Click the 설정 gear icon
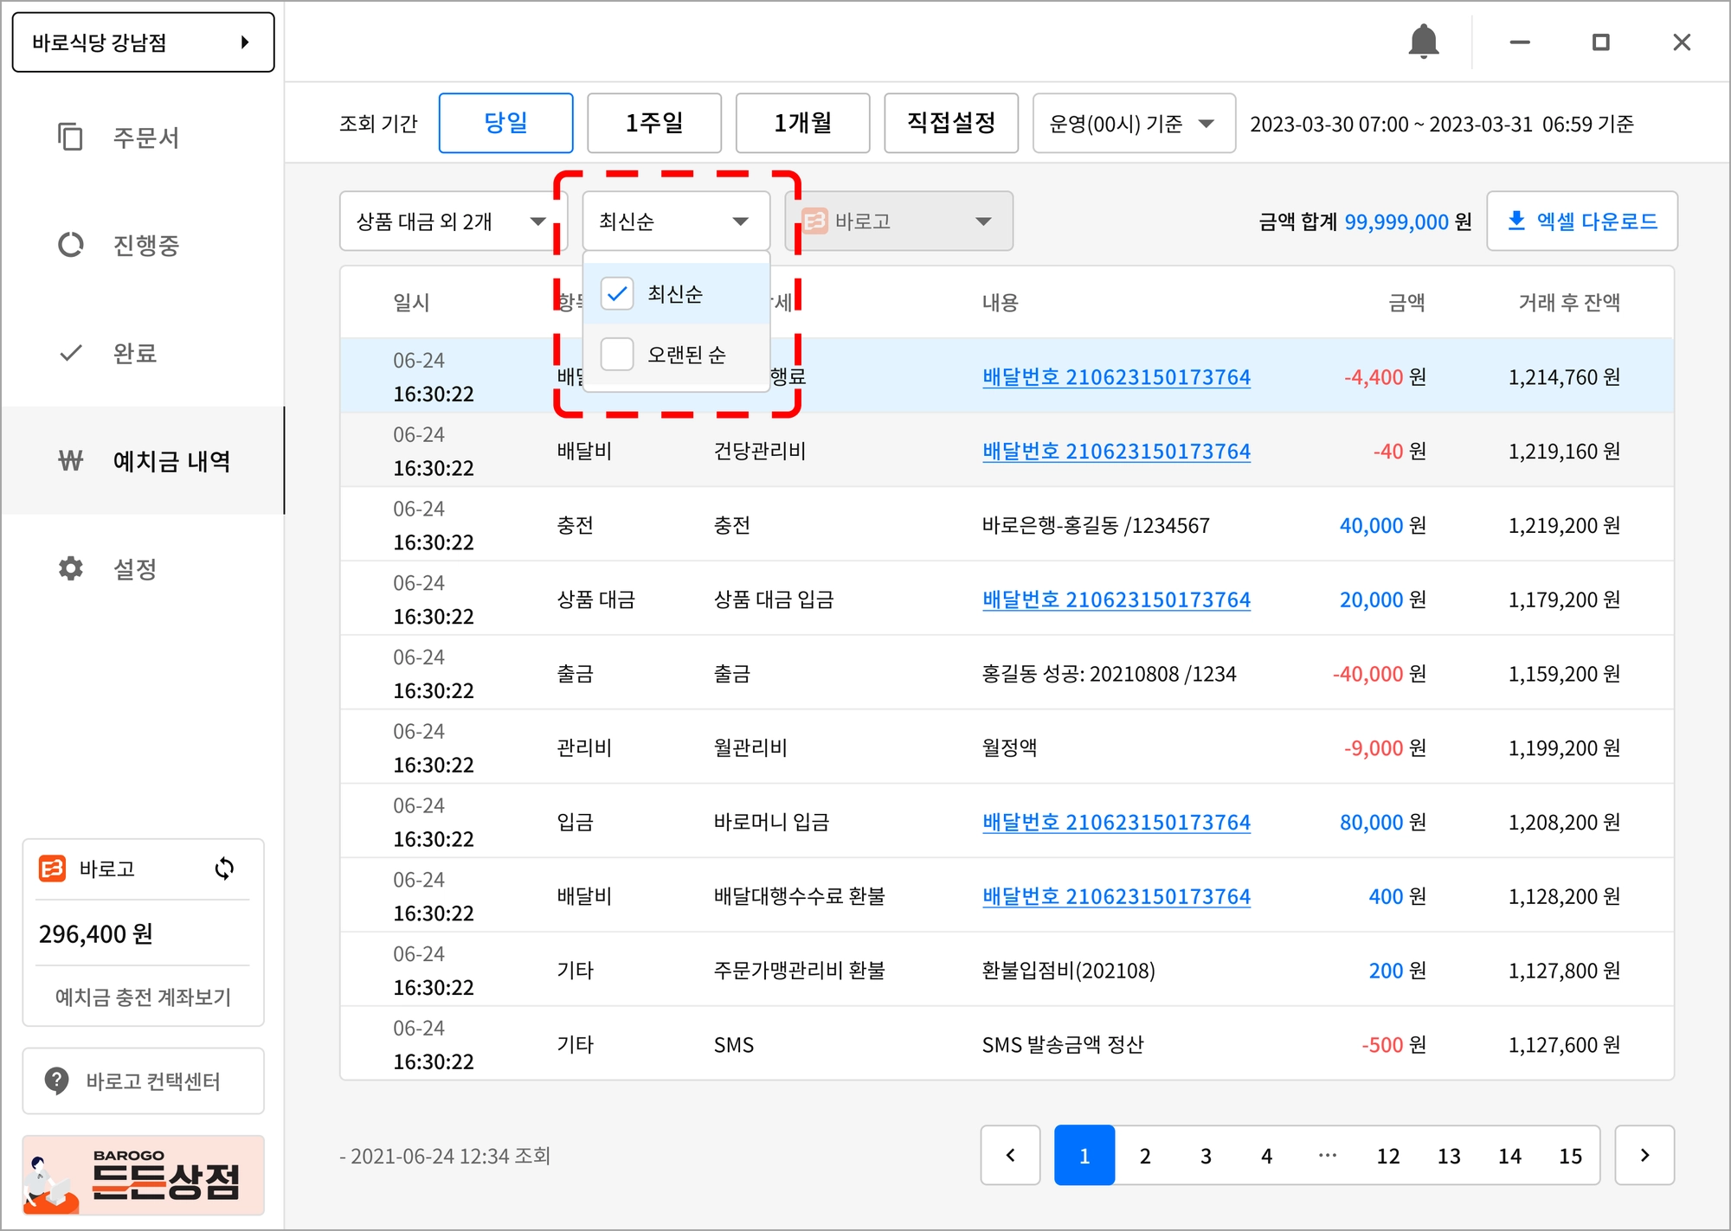The width and height of the screenshot is (1731, 1231). [70, 568]
